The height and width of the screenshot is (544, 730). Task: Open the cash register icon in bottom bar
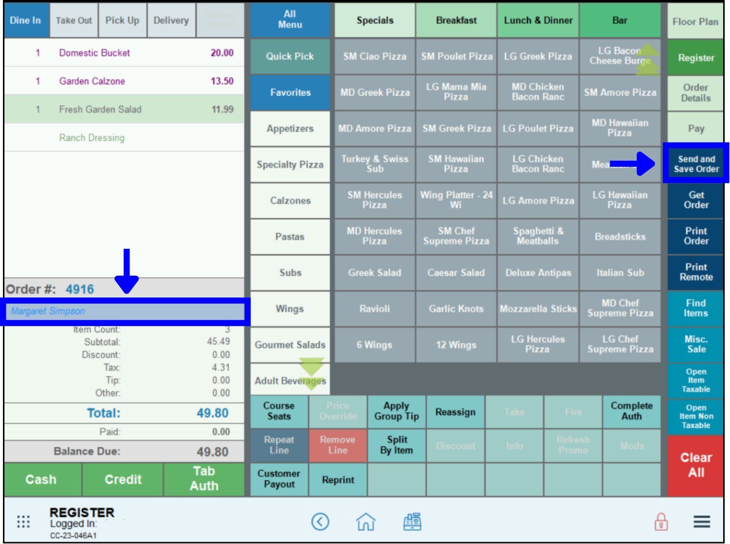tap(412, 522)
